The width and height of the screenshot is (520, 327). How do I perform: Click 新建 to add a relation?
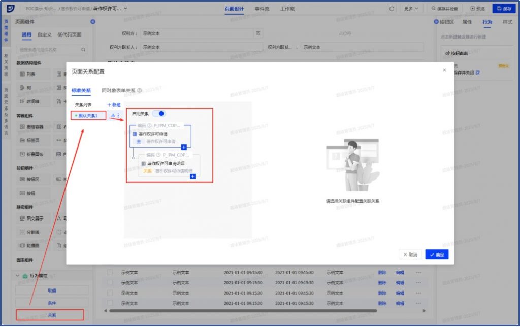tap(114, 105)
